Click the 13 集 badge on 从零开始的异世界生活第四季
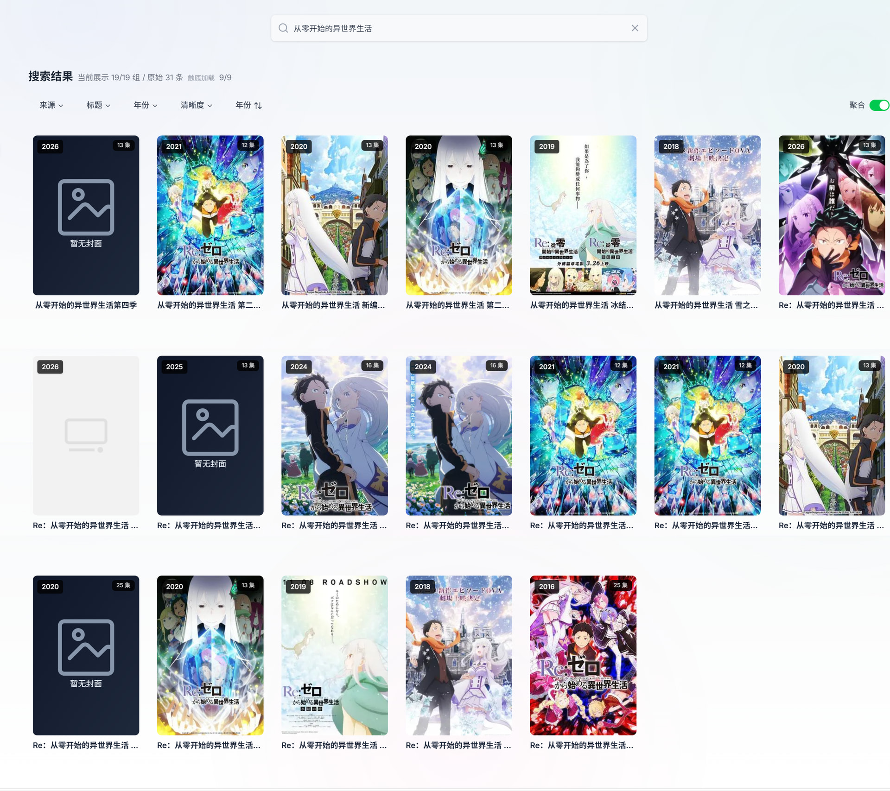 (x=123, y=145)
